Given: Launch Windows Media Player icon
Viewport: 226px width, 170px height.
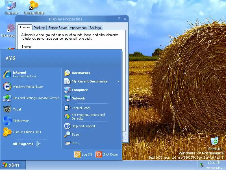Looking at the screenshot, I should pos(7,87).
